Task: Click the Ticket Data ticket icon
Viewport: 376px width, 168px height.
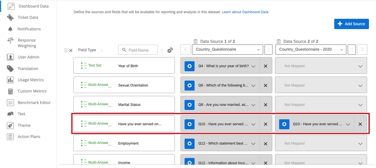Action: (10, 18)
